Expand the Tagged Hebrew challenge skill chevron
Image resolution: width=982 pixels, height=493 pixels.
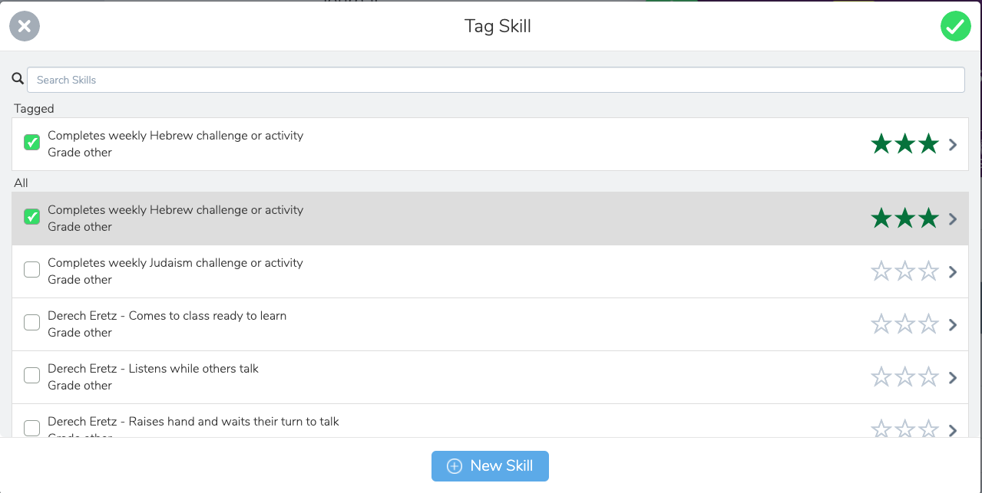953,144
